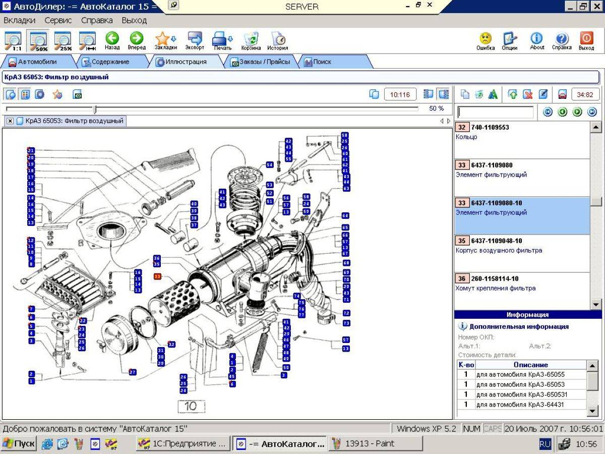Click the highlighted orange callout 33

point(157,276)
